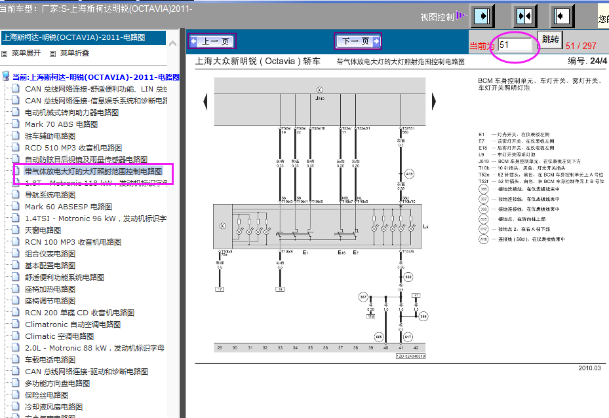Open RCN 200 单碟 CD 收音机电路图
Viewport: 609px width, 418px height.
(x=79, y=313)
